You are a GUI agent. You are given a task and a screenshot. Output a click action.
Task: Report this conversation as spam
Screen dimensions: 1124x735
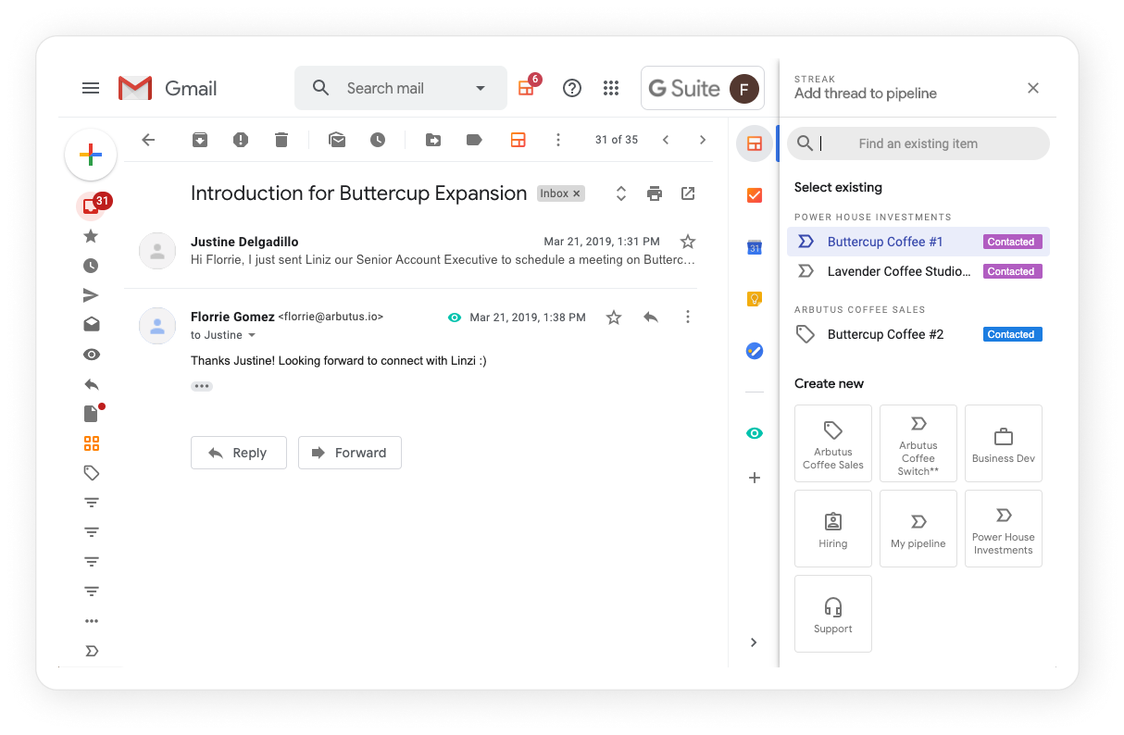(x=241, y=140)
